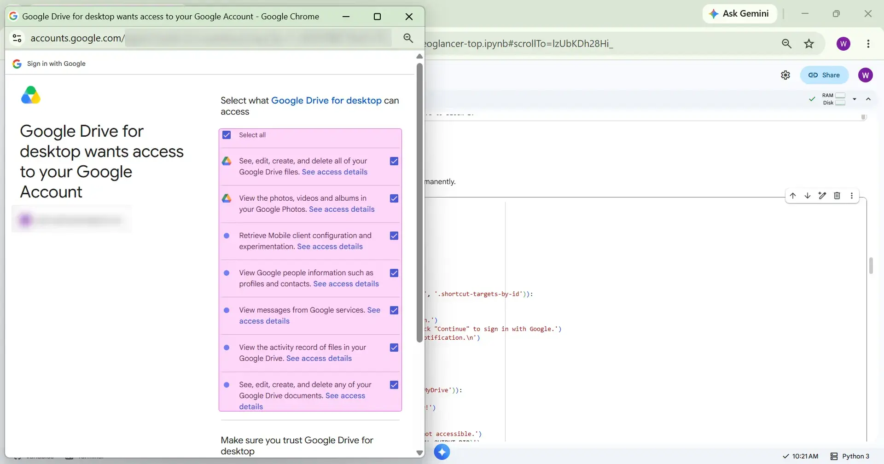The width and height of the screenshot is (884, 464).
Task: Click the Sign in with Google header text
Action: point(56,64)
